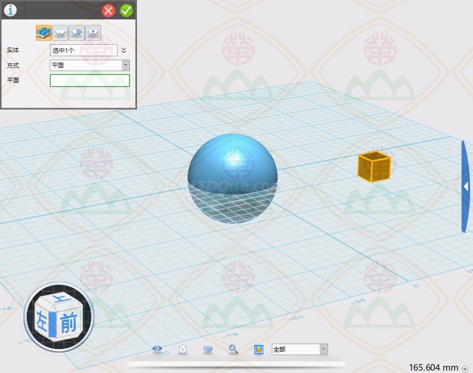This screenshot has height=373, width=473.
Task: Click the empty green-bordered 平面 input field
Action: coord(90,81)
